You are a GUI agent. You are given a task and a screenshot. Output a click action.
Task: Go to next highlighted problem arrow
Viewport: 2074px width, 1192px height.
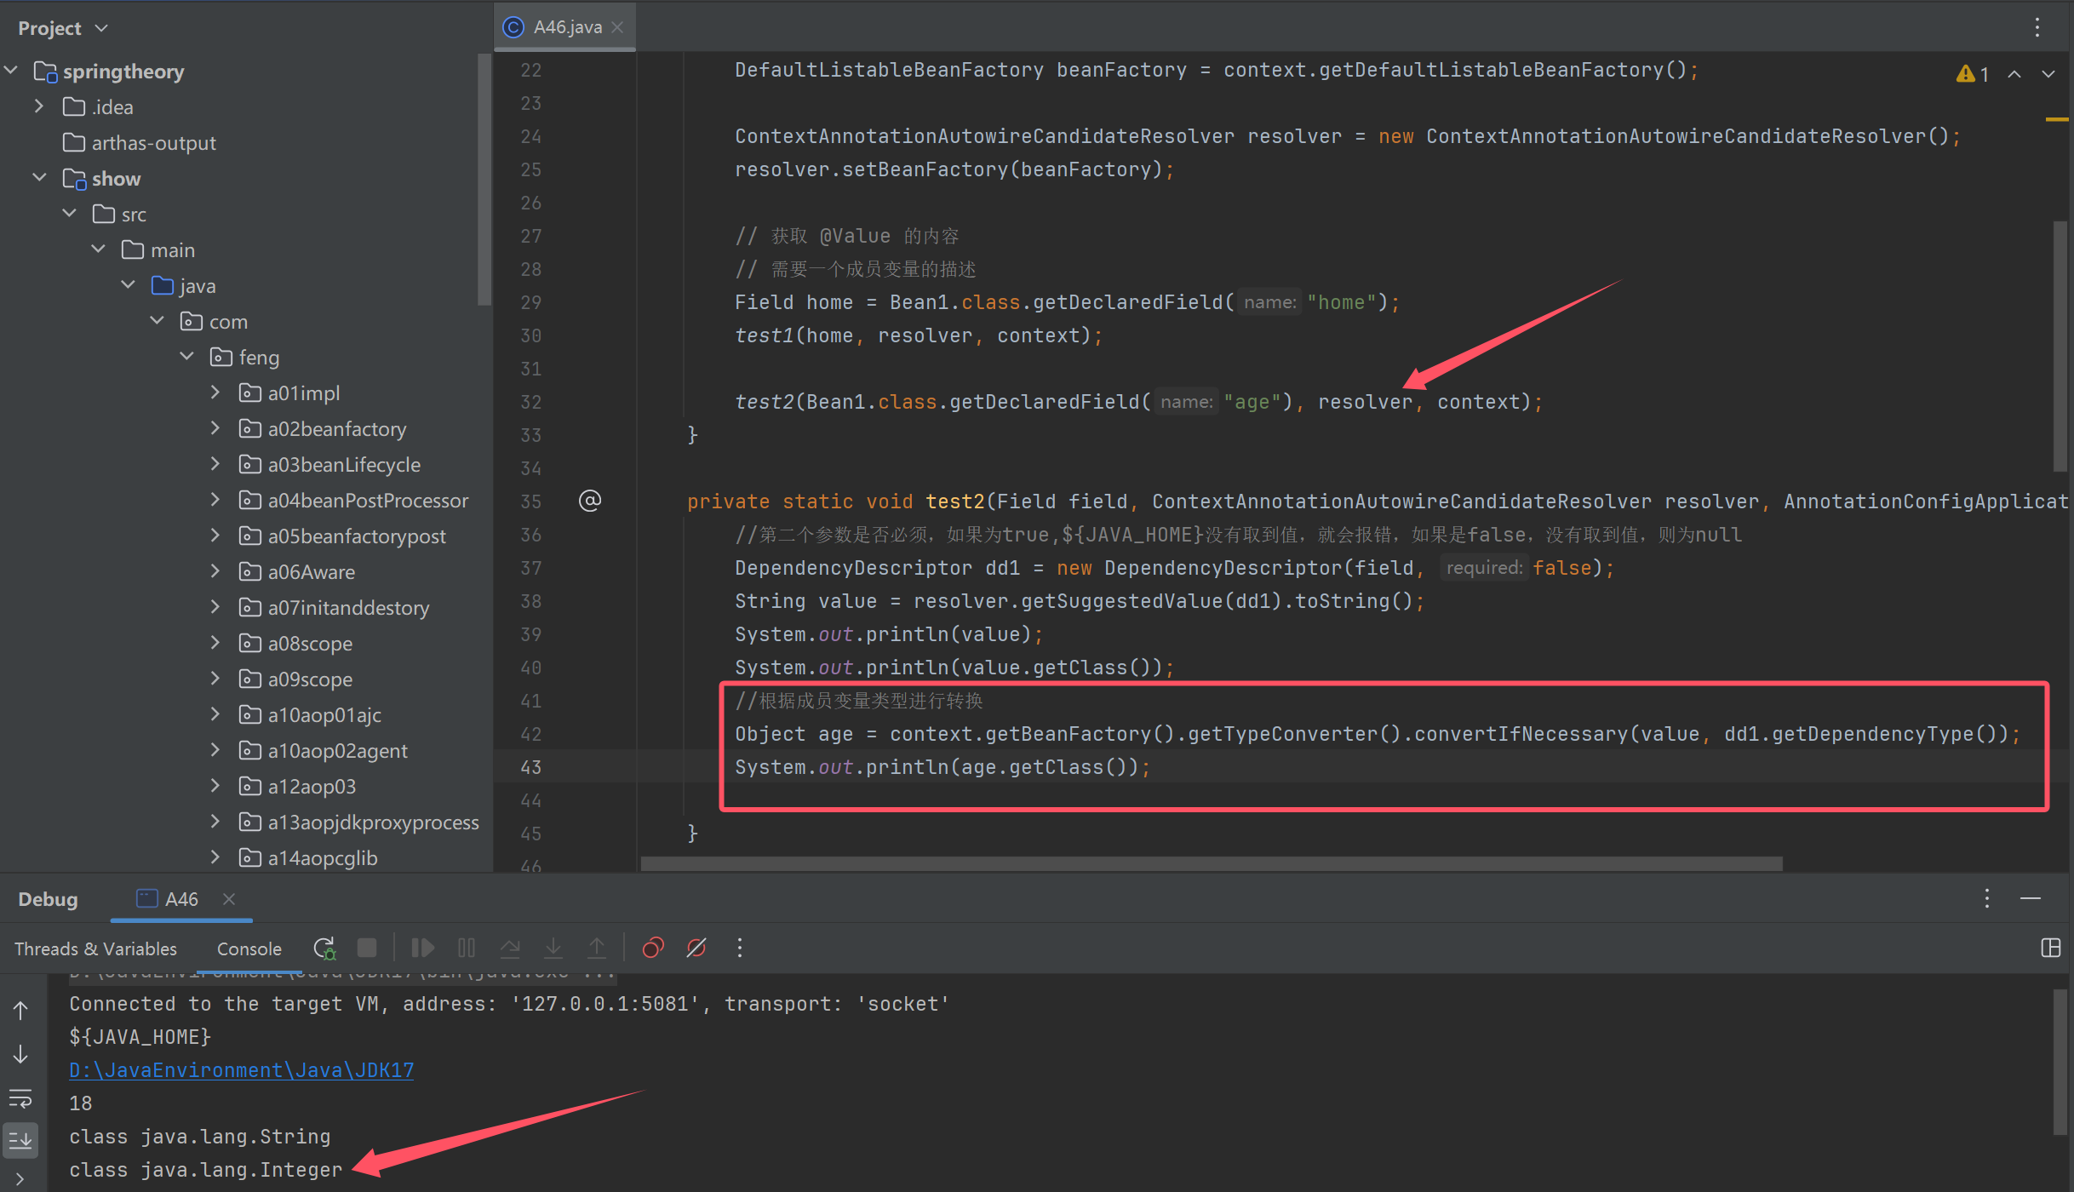click(x=2048, y=74)
